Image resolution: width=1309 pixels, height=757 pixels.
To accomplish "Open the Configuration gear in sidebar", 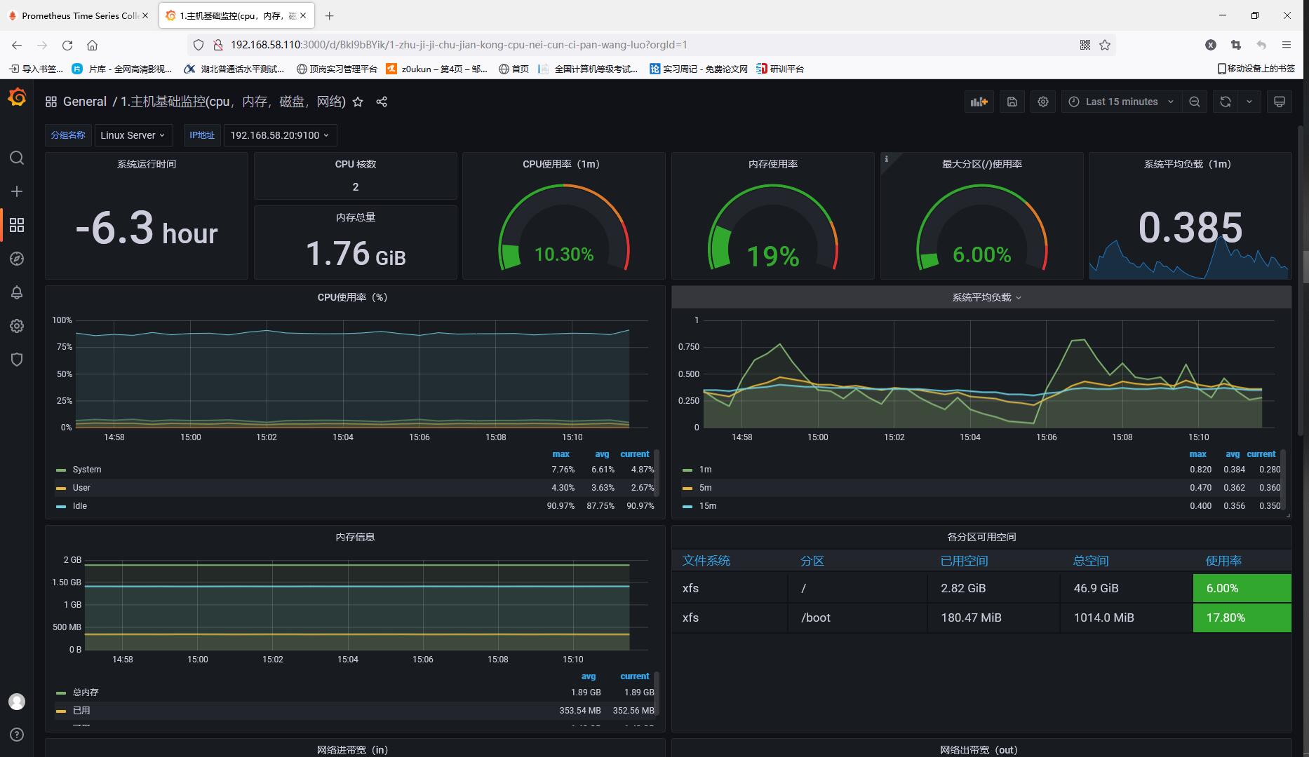I will 17,326.
